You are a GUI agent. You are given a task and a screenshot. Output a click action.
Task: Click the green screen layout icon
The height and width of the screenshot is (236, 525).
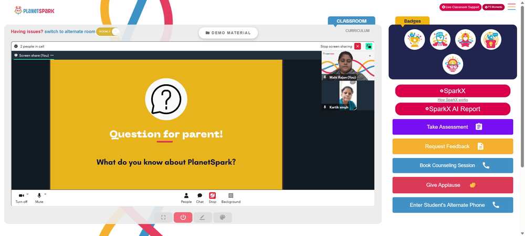369,47
